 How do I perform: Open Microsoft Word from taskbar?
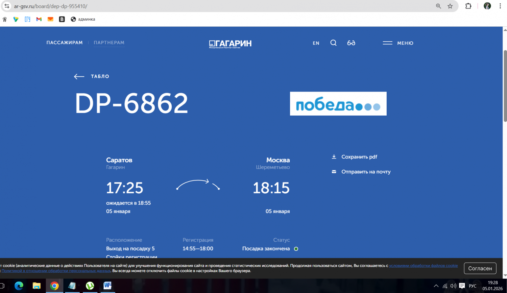click(107, 286)
